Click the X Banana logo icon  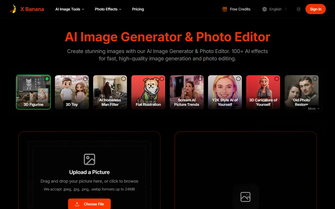[13, 9]
